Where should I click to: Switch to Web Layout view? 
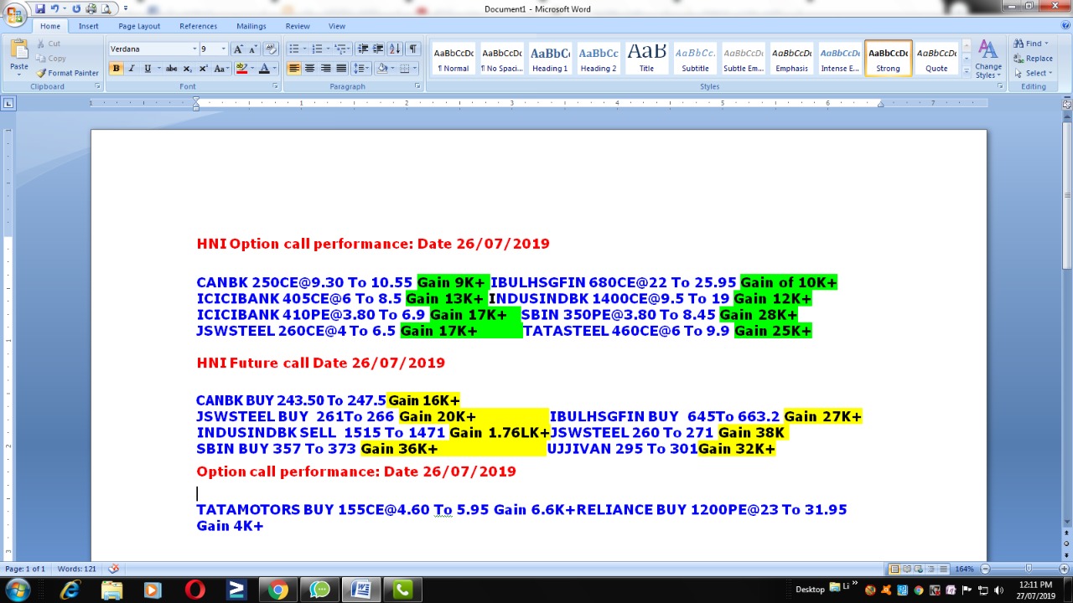(920, 569)
